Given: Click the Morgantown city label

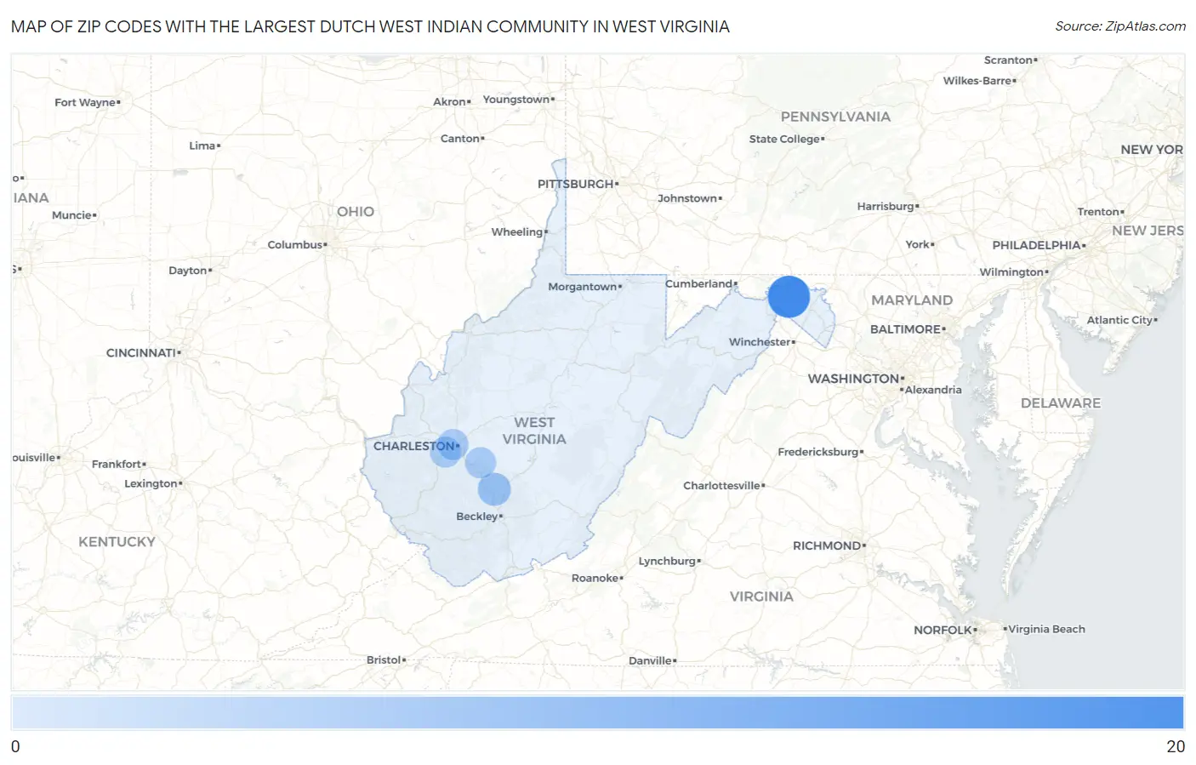Looking at the screenshot, I should [583, 287].
